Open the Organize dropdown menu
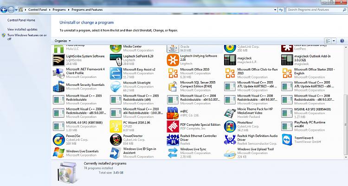 coord(63,41)
